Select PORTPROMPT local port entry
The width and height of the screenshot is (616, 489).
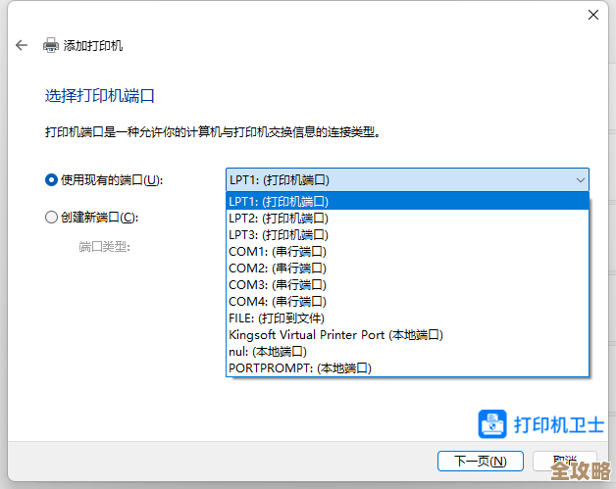point(407,367)
